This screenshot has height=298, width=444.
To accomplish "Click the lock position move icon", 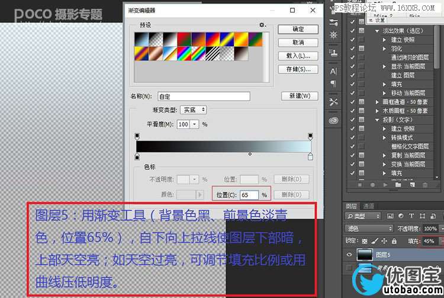I will pyautogui.click(x=385, y=241).
